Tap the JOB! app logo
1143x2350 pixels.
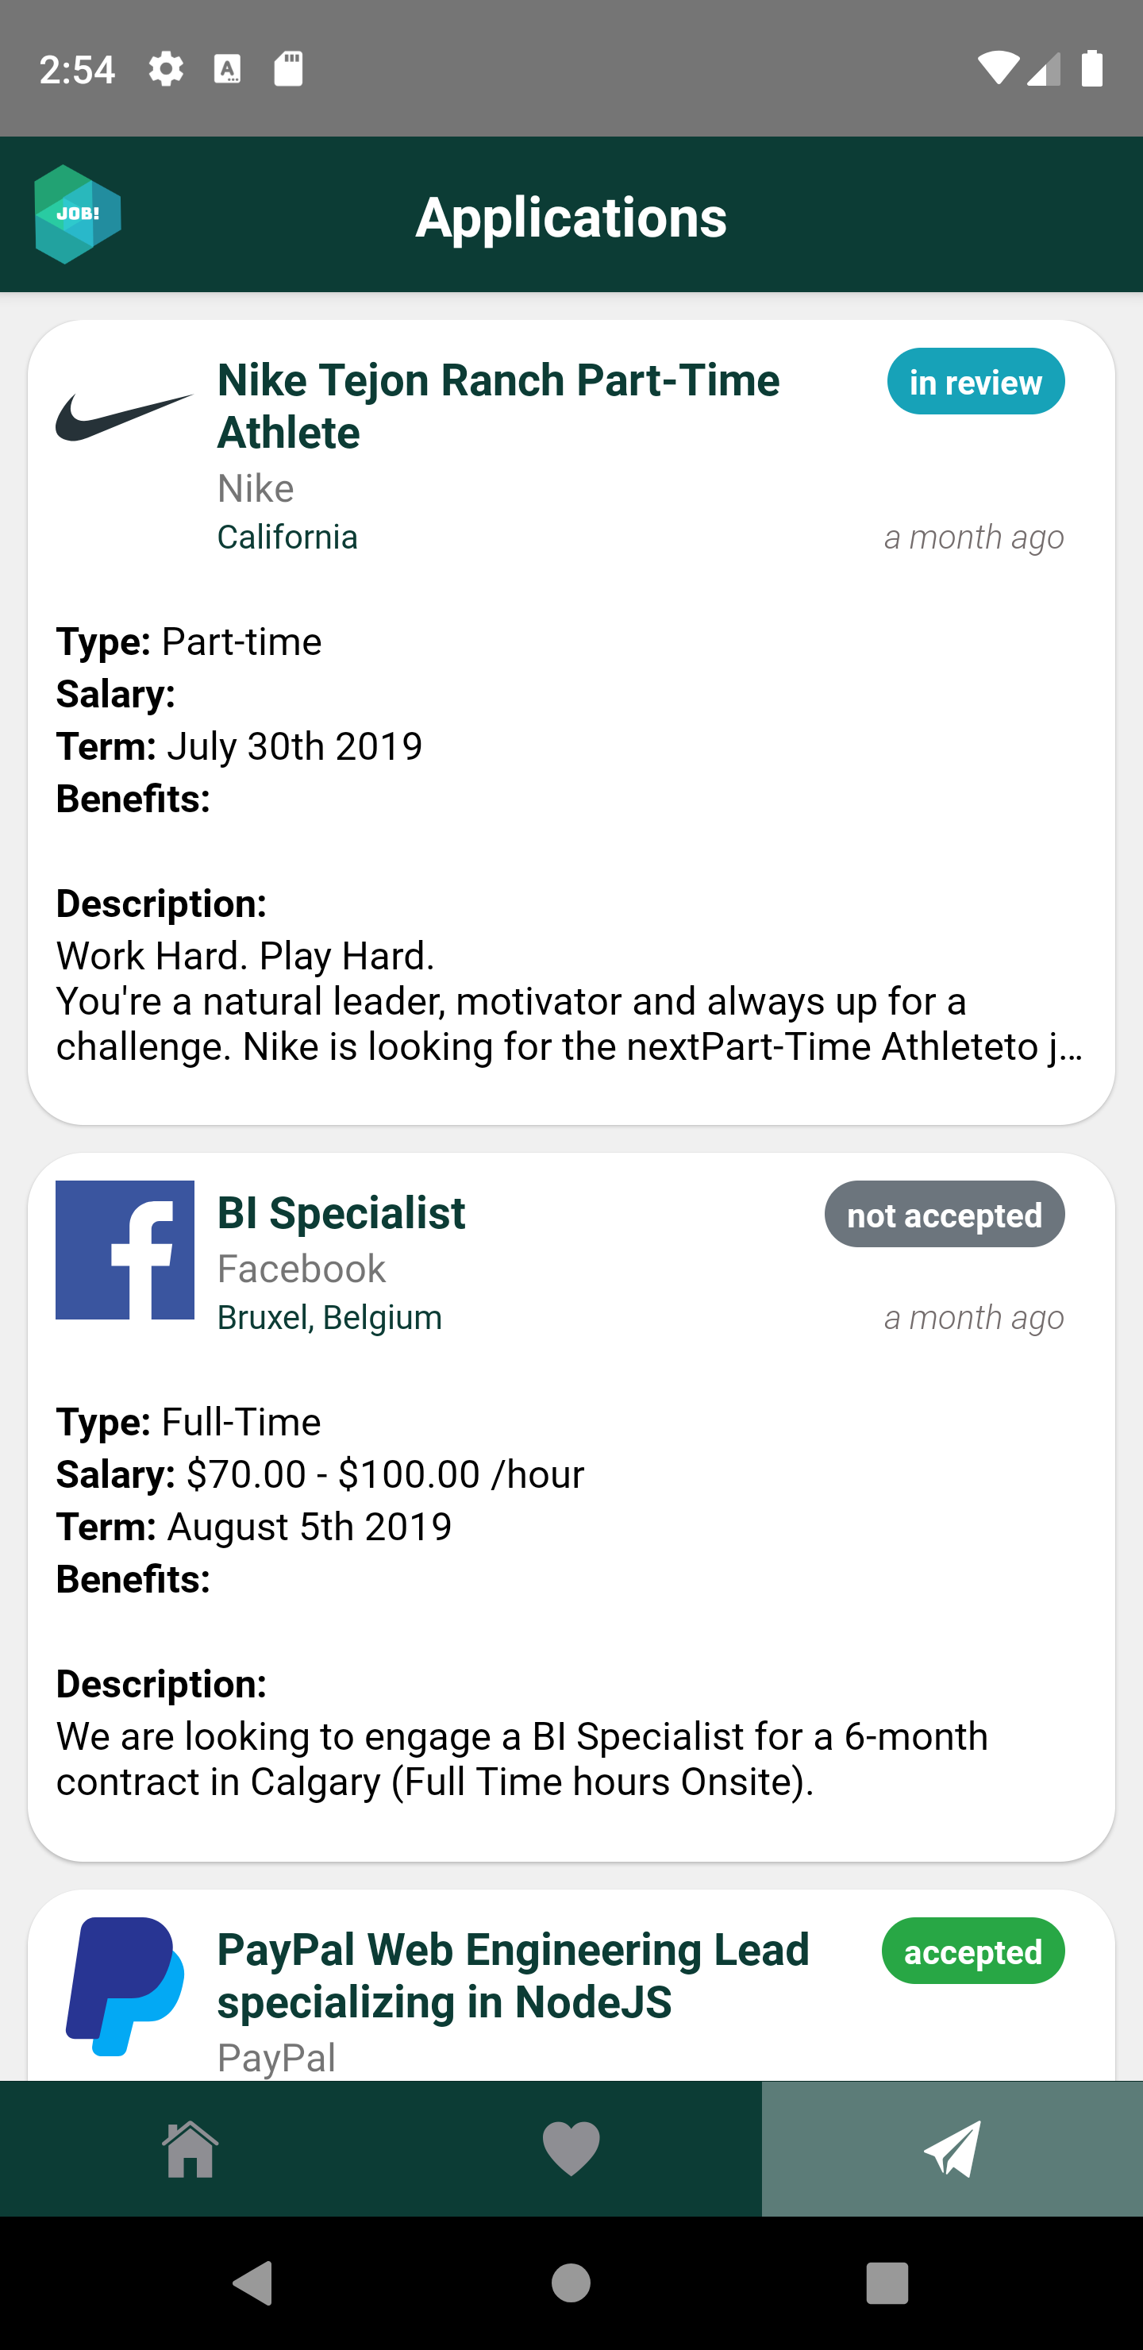click(78, 214)
